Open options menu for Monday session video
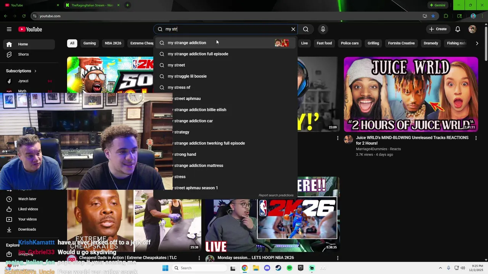The width and height of the screenshot is (488, 274). tap(337, 258)
